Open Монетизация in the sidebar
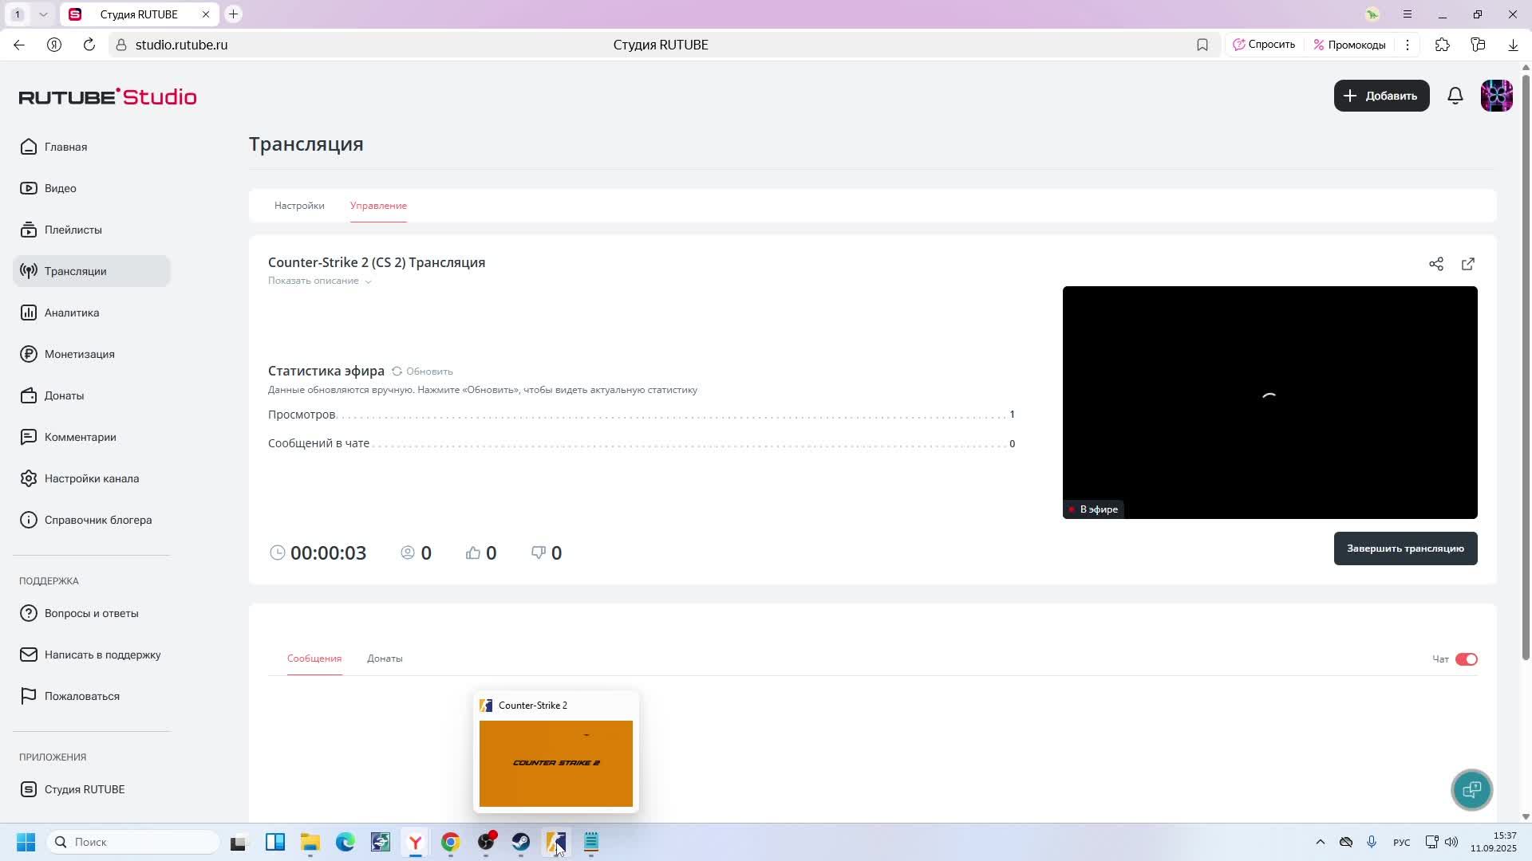1532x861 pixels. (79, 354)
